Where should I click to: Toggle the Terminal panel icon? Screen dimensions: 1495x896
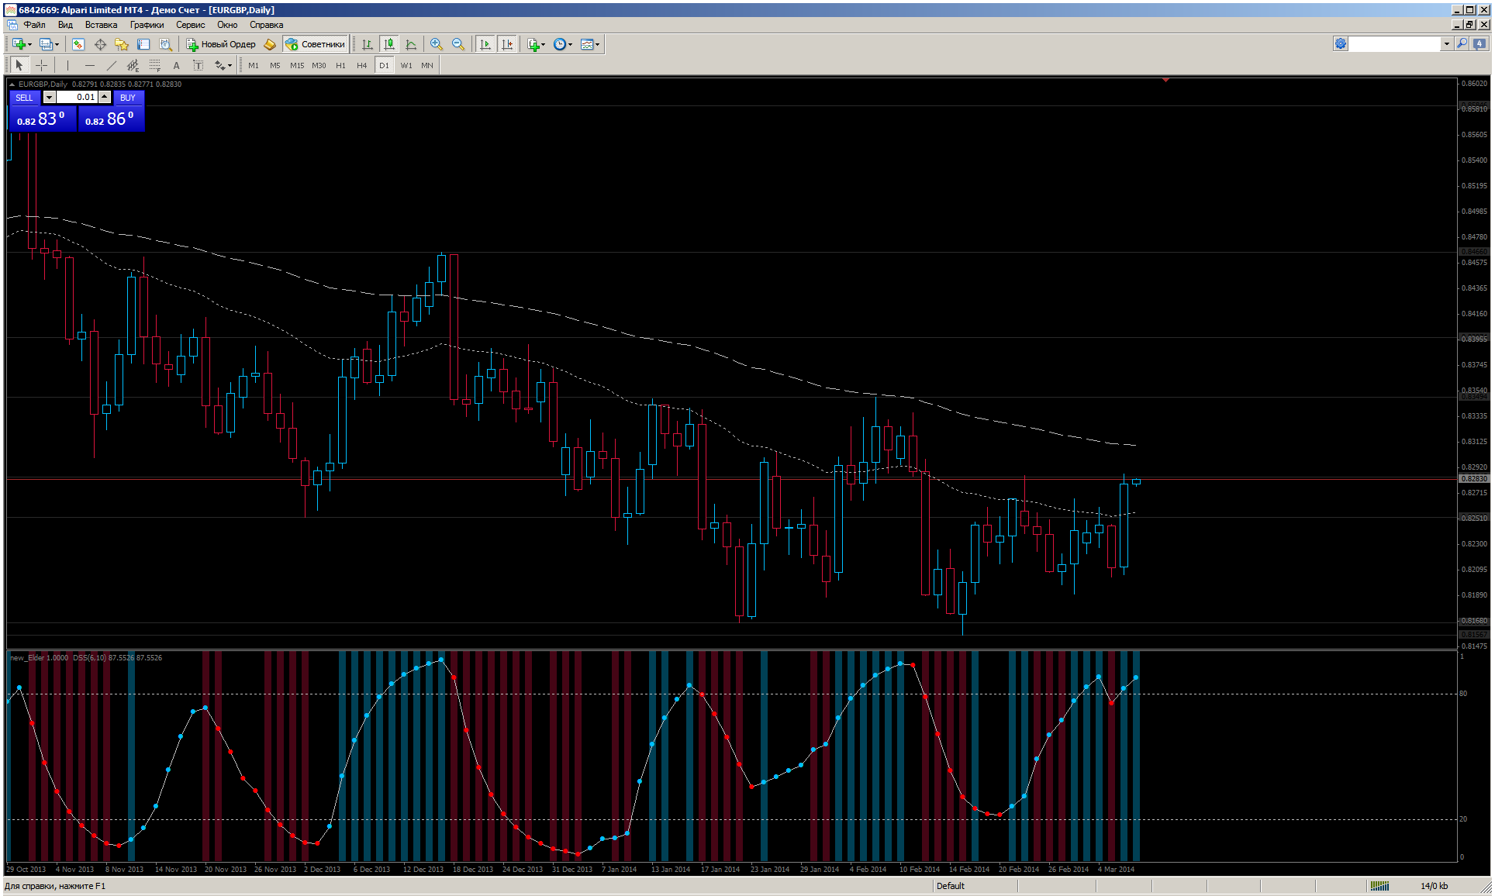(x=143, y=44)
